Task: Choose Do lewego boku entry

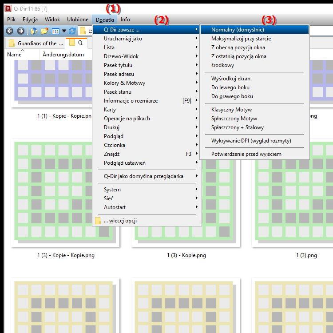Action: coord(254,87)
